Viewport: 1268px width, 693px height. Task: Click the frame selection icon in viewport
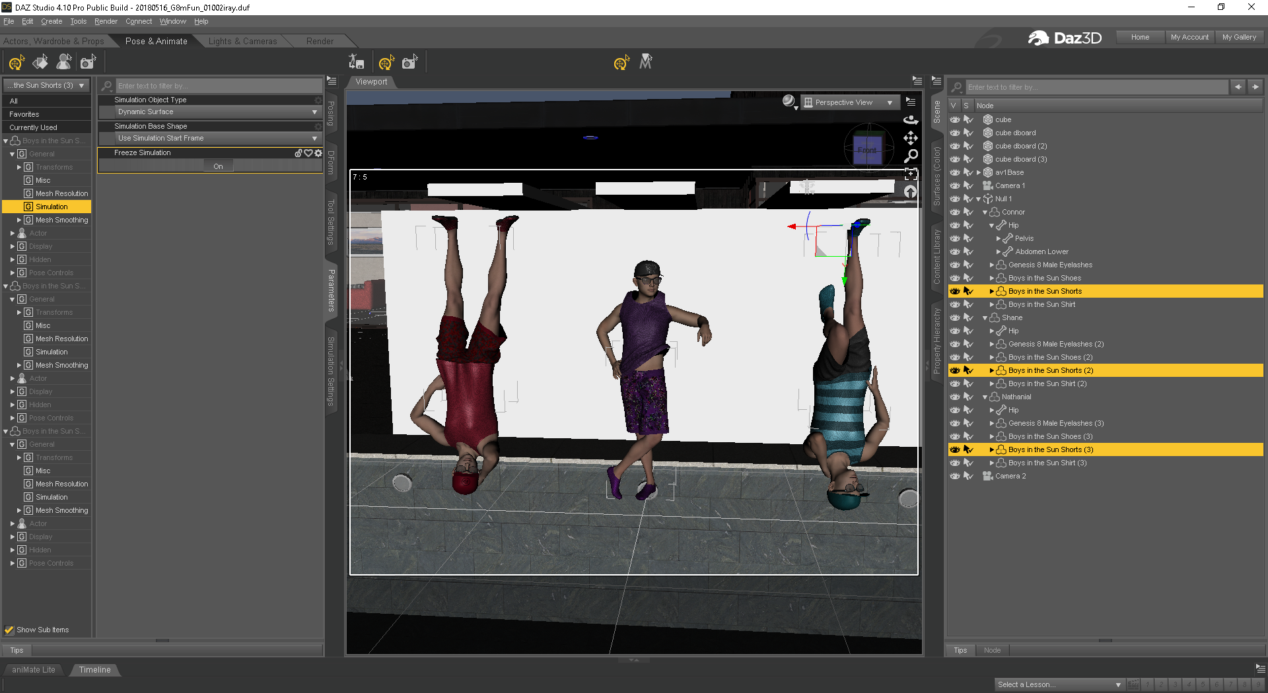point(911,174)
